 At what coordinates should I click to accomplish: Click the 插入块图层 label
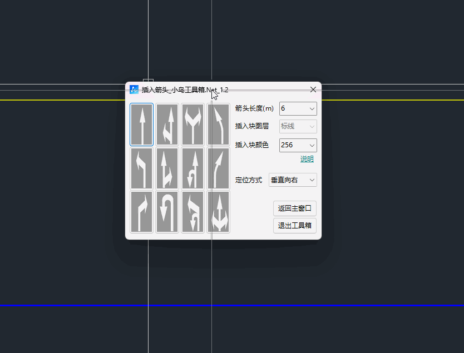click(x=252, y=126)
